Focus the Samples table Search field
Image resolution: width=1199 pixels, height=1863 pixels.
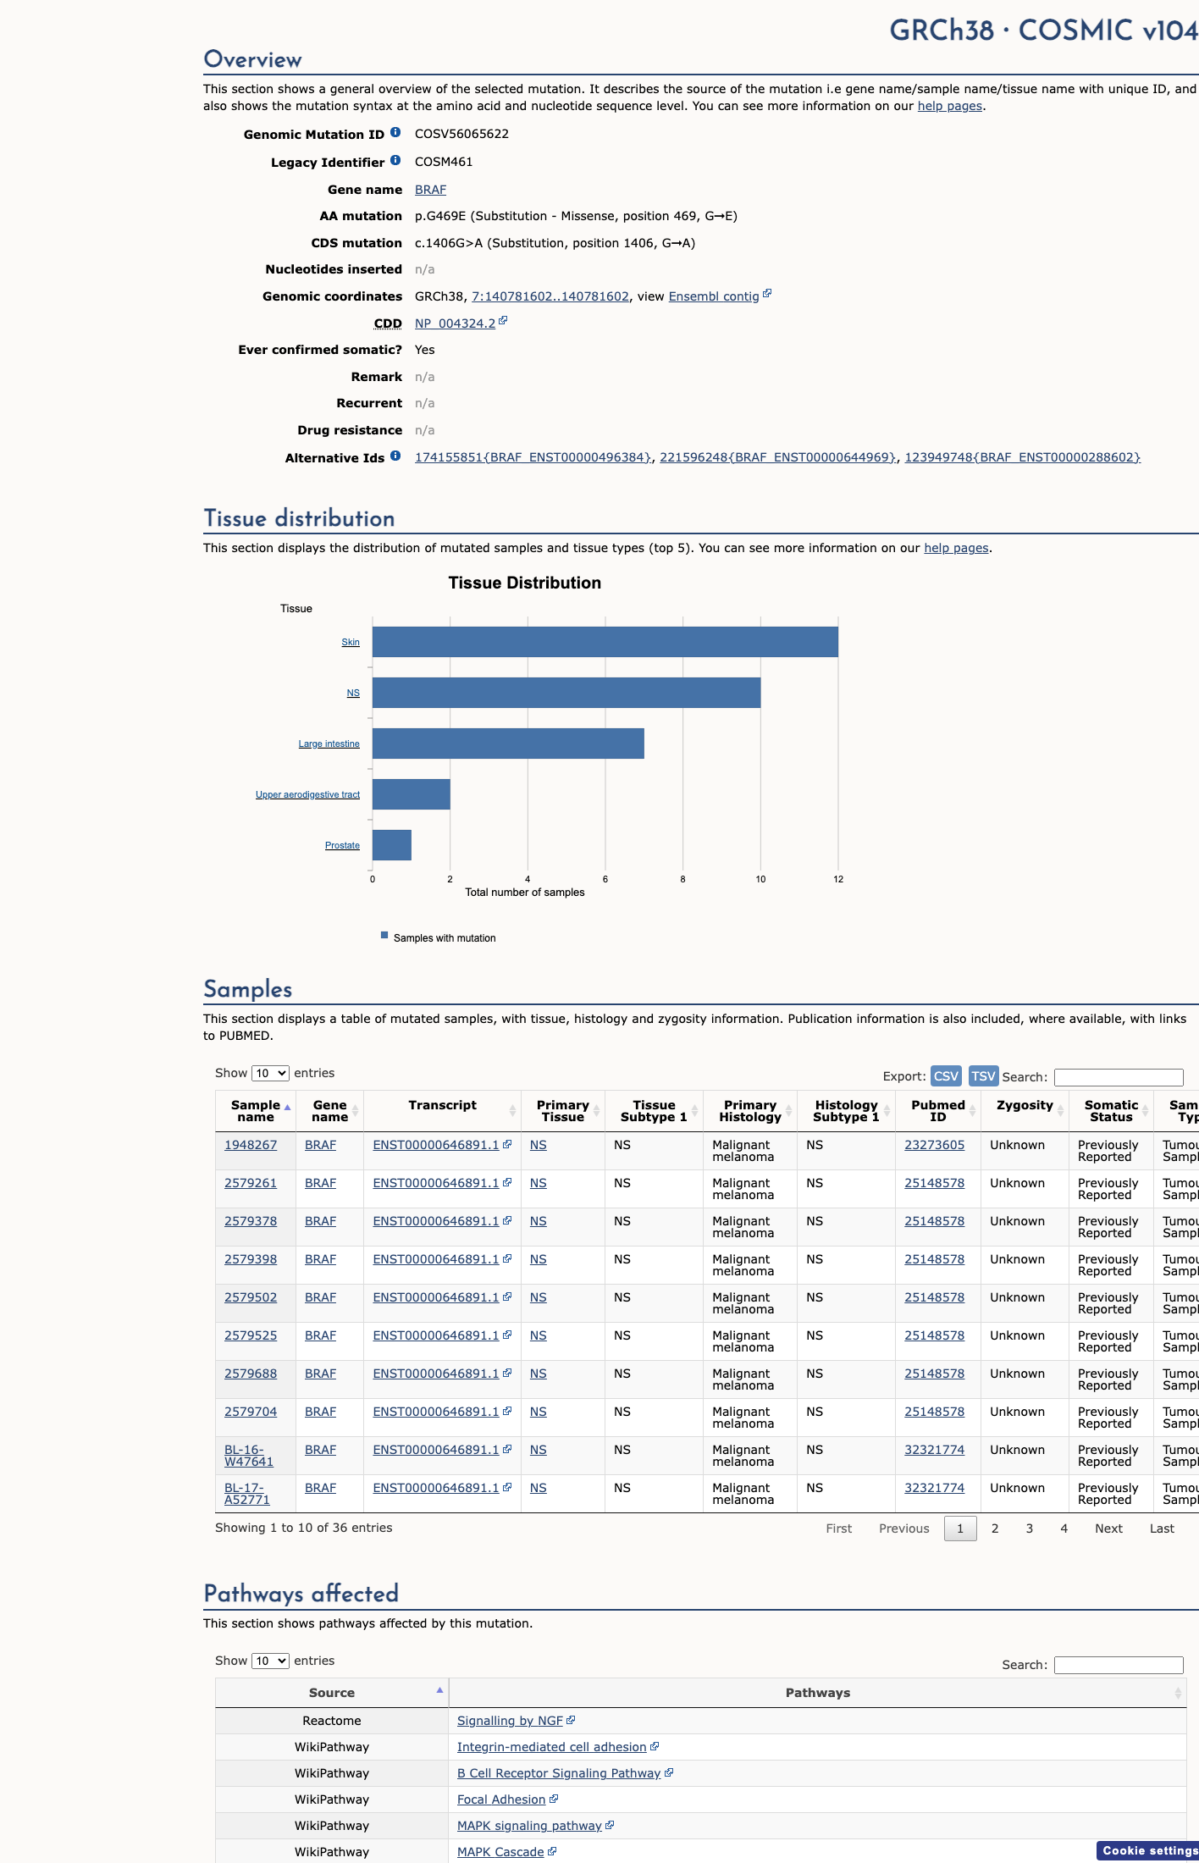(1119, 1077)
